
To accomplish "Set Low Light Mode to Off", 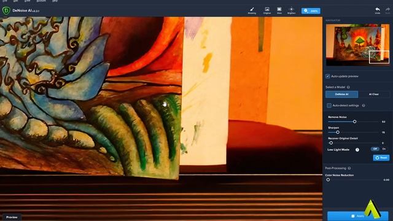I will [x=375, y=149].
